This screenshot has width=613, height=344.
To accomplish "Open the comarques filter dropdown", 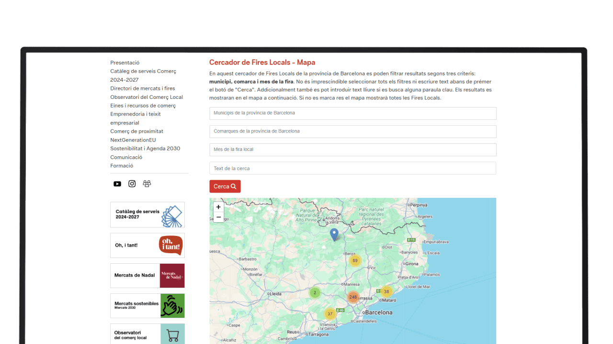I will (x=352, y=131).
